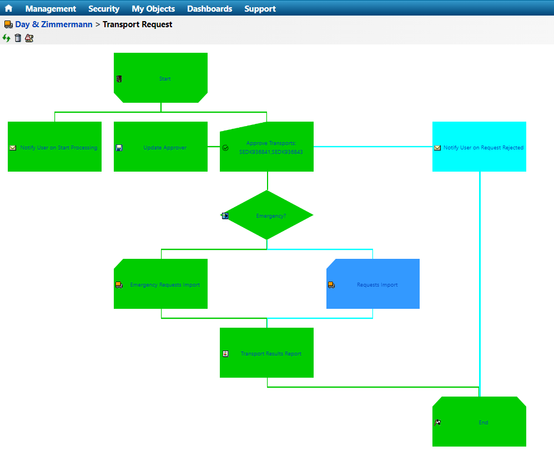The height and width of the screenshot is (466, 554).
Task: Select the disk icon on Update Approver node
Action: click(x=119, y=147)
